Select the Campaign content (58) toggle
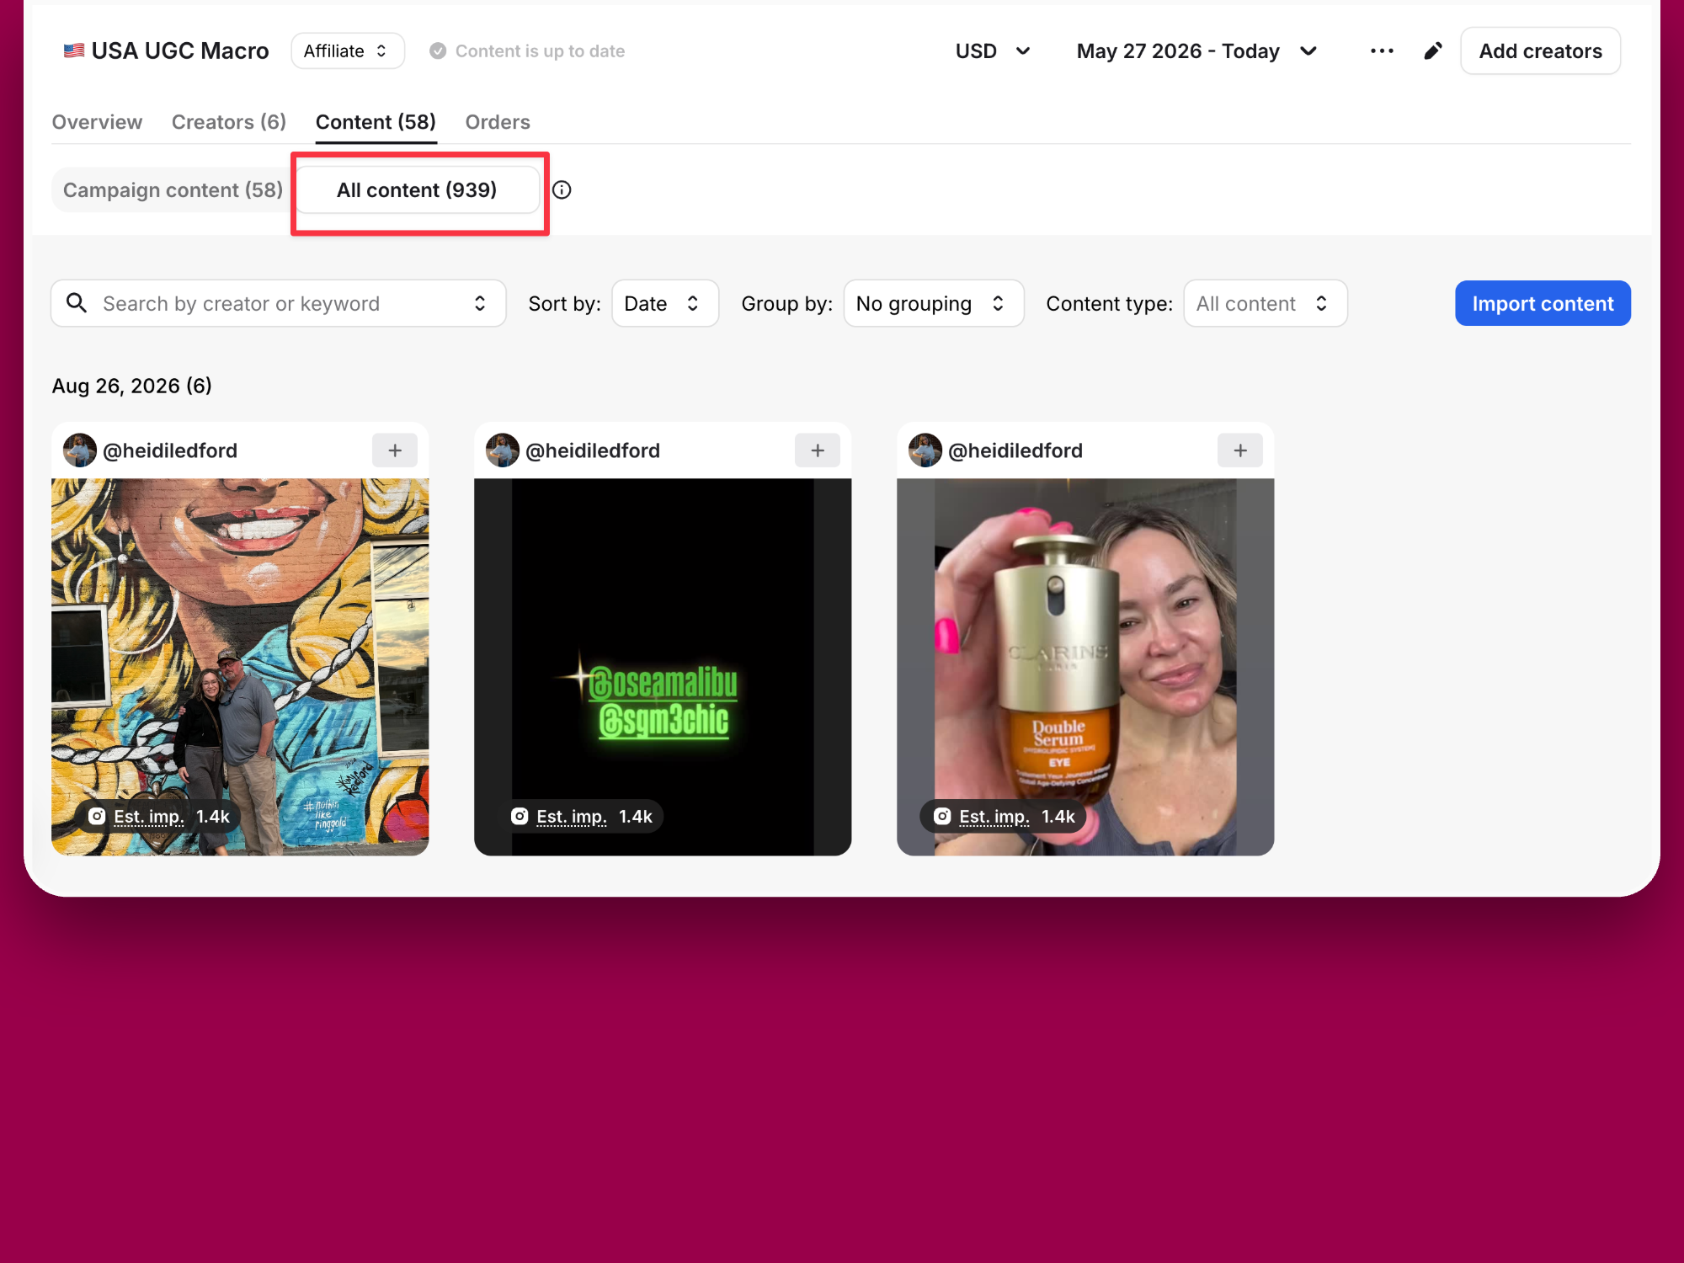The width and height of the screenshot is (1684, 1263). pyautogui.click(x=173, y=190)
